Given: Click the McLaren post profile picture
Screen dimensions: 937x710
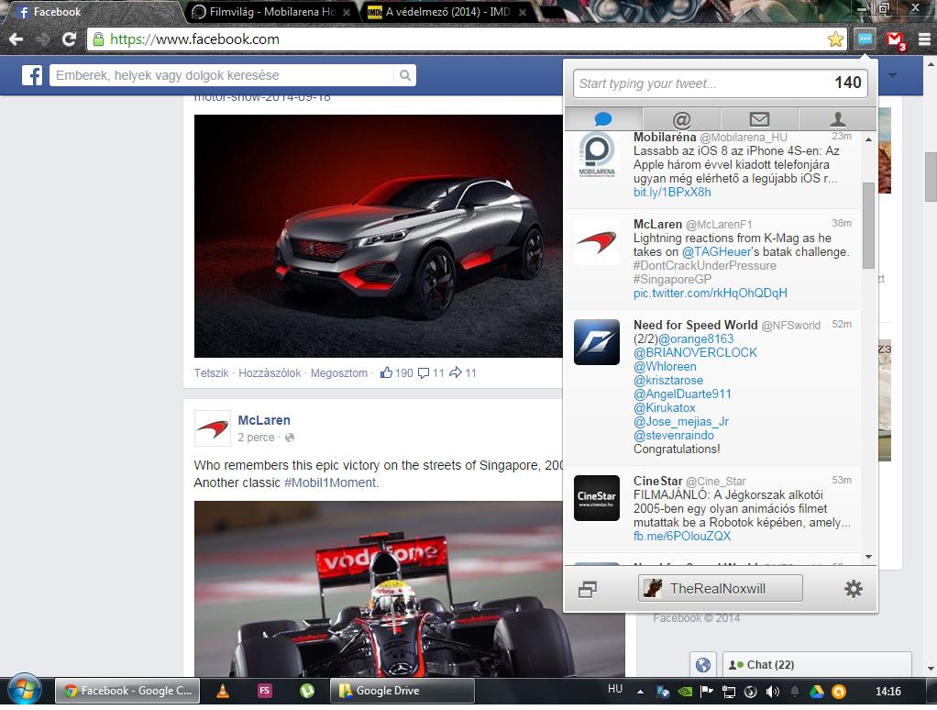Looking at the screenshot, I should (x=212, y=428).
